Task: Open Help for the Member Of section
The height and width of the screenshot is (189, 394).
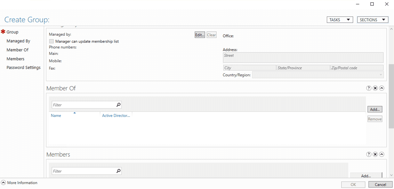Action: click(369, 88)
